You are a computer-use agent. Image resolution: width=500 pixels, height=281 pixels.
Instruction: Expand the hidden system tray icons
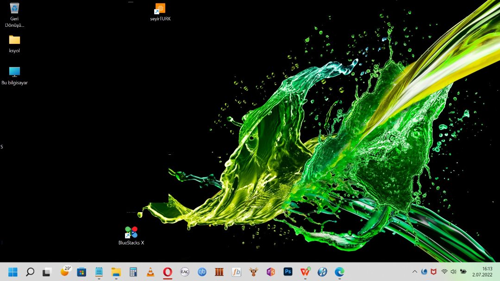[x=415, y=272]
